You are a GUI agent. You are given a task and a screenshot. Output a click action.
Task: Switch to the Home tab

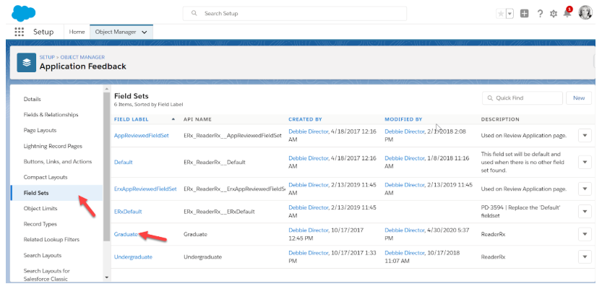click(77, 33)
